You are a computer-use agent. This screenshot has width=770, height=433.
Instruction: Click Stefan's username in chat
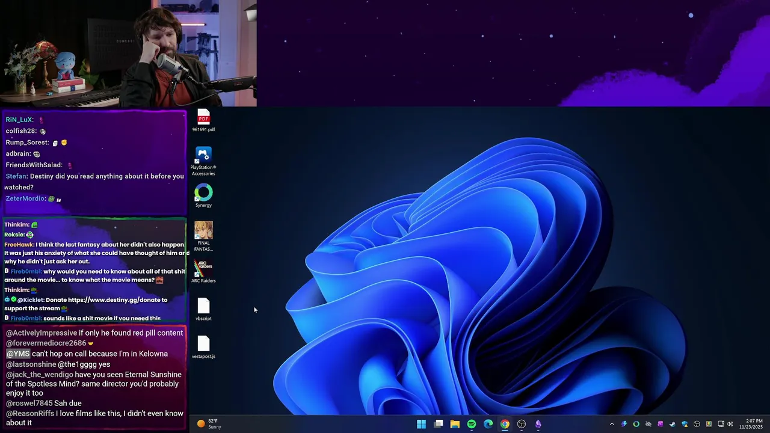[16, 176]
